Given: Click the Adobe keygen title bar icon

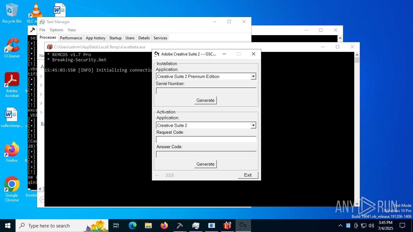Looking at the screenshot, I should pos(157,54).
